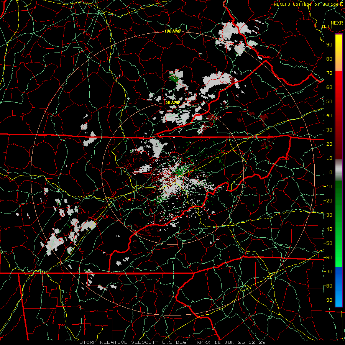The image size is (345, 345).
Task: Select the positive 40 value on velocity scale
Action: pos(329,115)
